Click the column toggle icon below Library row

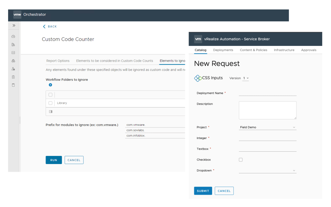tap(50, 112)
